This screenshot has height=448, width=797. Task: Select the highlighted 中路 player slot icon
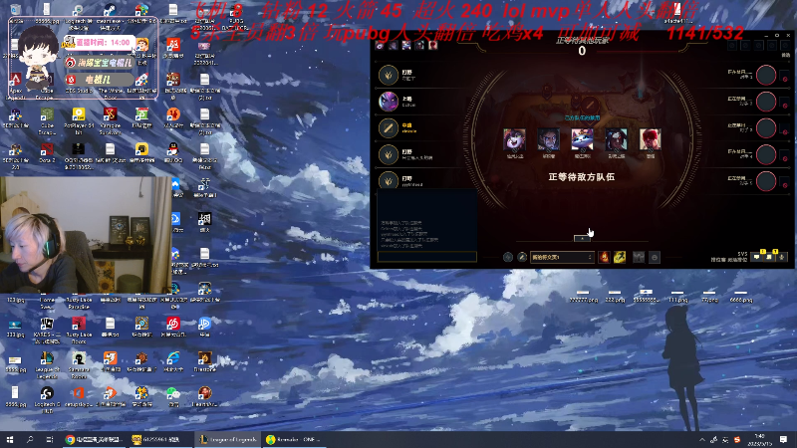coord(389,128)
